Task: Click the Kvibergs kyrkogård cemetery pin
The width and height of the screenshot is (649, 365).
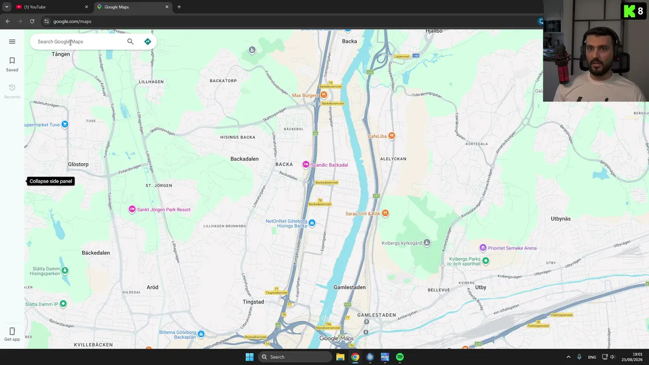Action: tap(427, 243)
